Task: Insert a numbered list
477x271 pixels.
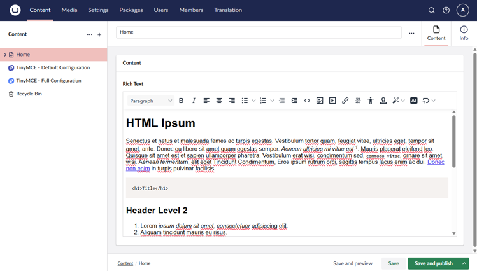Action: [x=263, y=101]
